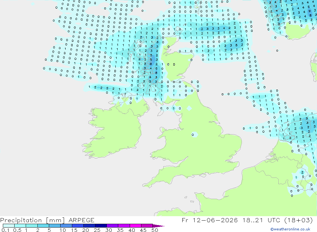The width and height of the screenshot is (317, 232).
Task: Click the 'Fr 12-06-2026' date text
Action: (x=210, y=220)
